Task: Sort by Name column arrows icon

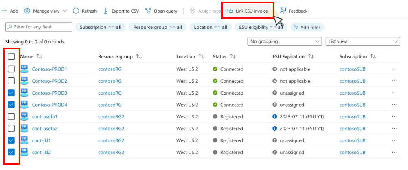Action: (39, 57)
